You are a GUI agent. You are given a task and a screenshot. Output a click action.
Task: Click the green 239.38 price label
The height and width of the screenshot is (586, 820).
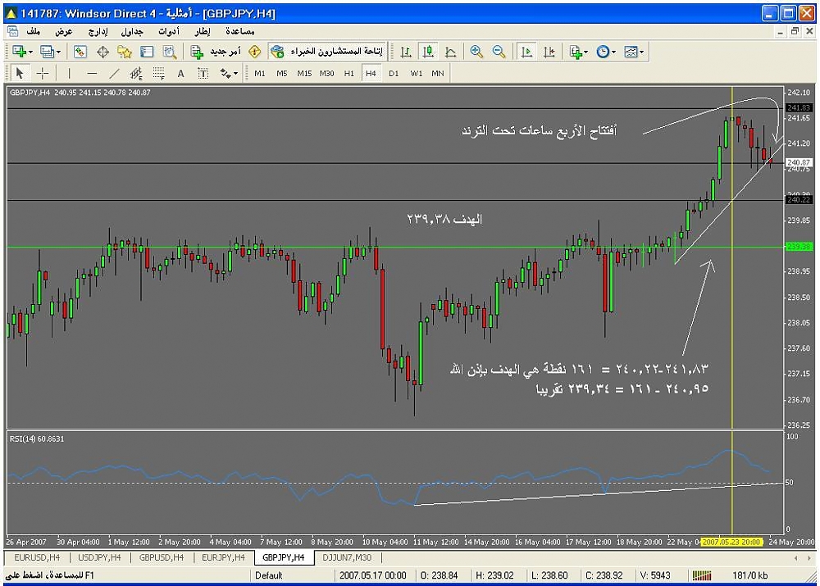799,246
